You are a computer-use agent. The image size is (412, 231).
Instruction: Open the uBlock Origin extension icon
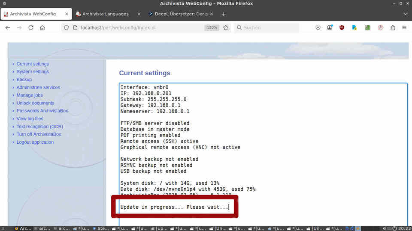tap(342, 27)
